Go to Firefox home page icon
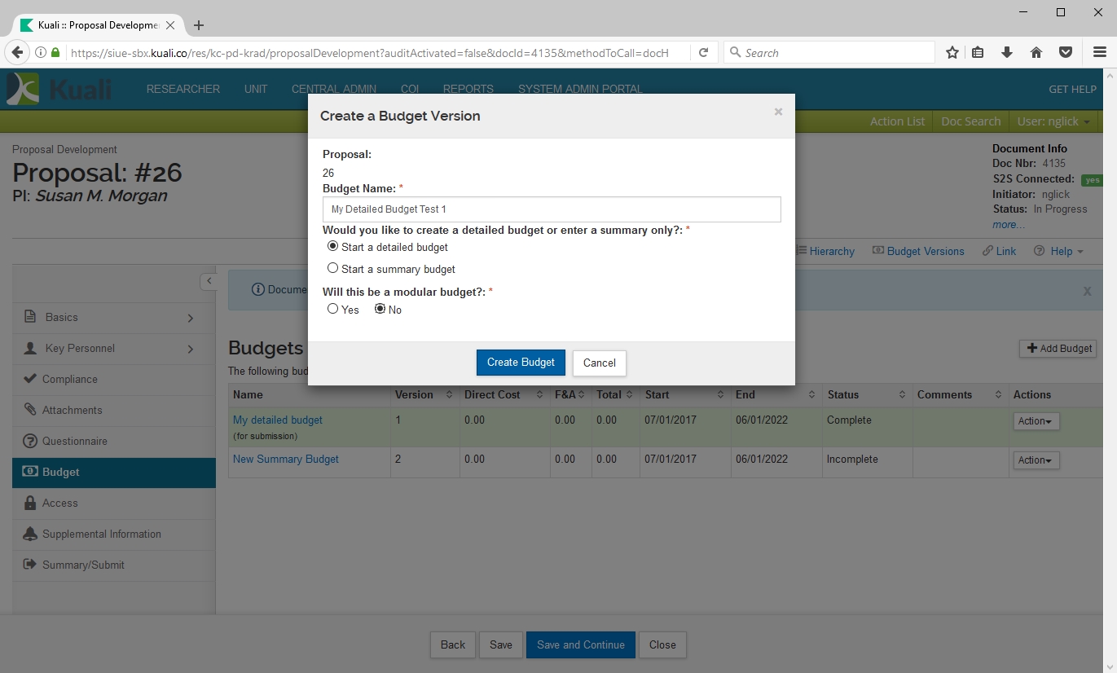Viewport: 1117px width, 673px height. 1036,53
